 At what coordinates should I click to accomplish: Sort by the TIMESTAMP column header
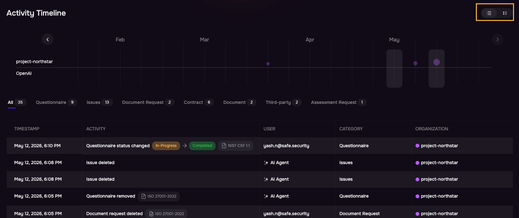pos(27,129)
